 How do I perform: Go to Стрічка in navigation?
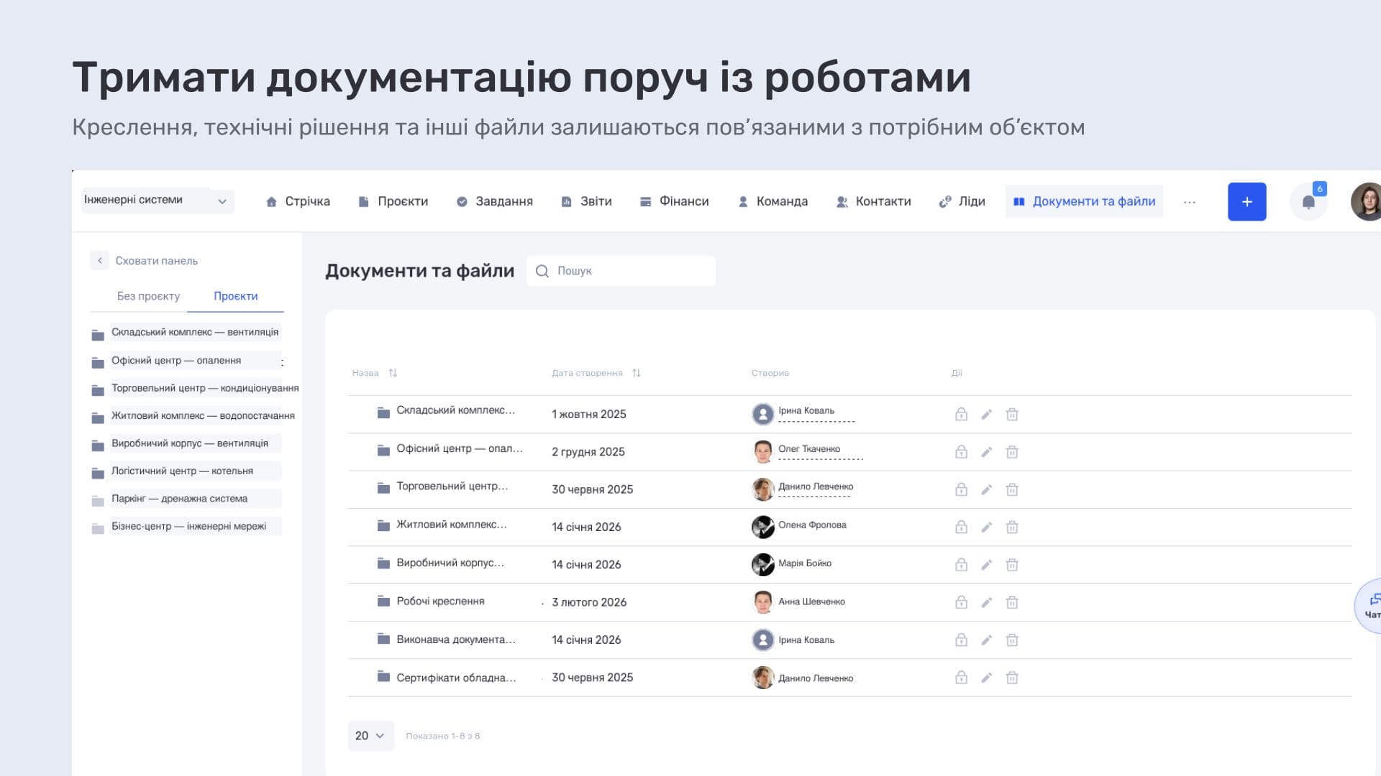pyautogui.click(x=298, y=202)
